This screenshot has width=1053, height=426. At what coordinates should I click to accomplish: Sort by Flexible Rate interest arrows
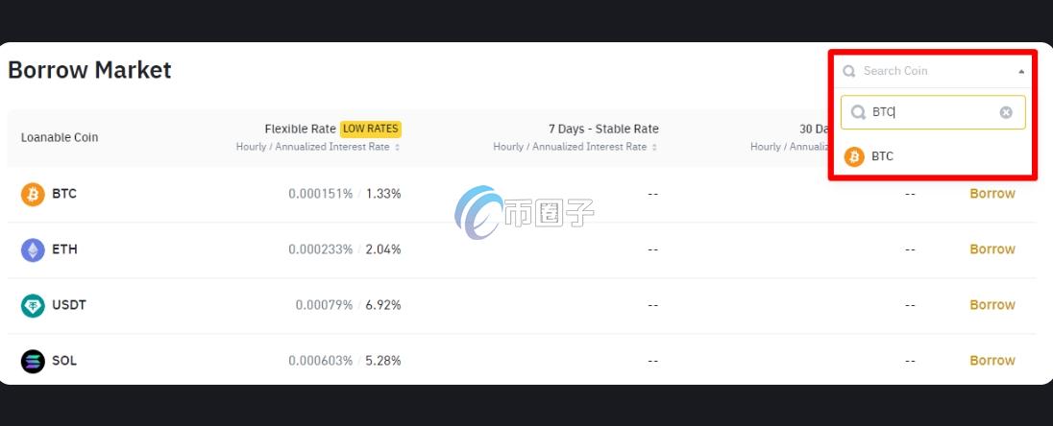click(398, 147)
